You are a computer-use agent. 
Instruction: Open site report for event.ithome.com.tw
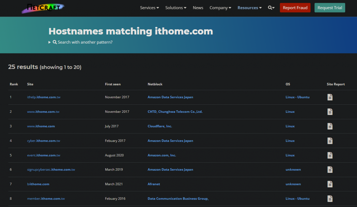coord(330,155)
